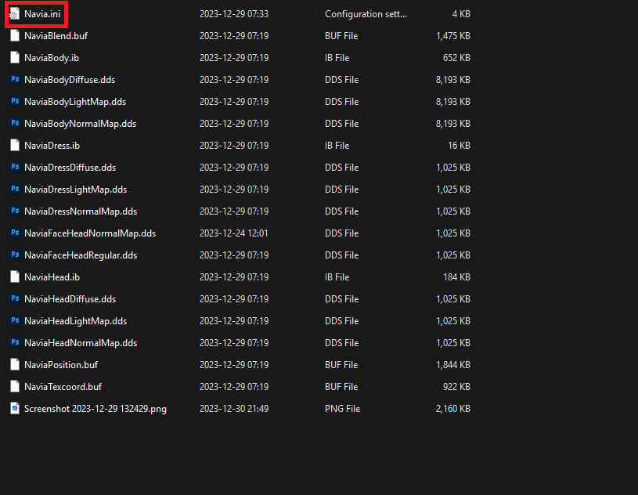Click the size value 184 KB

[456, 277]
